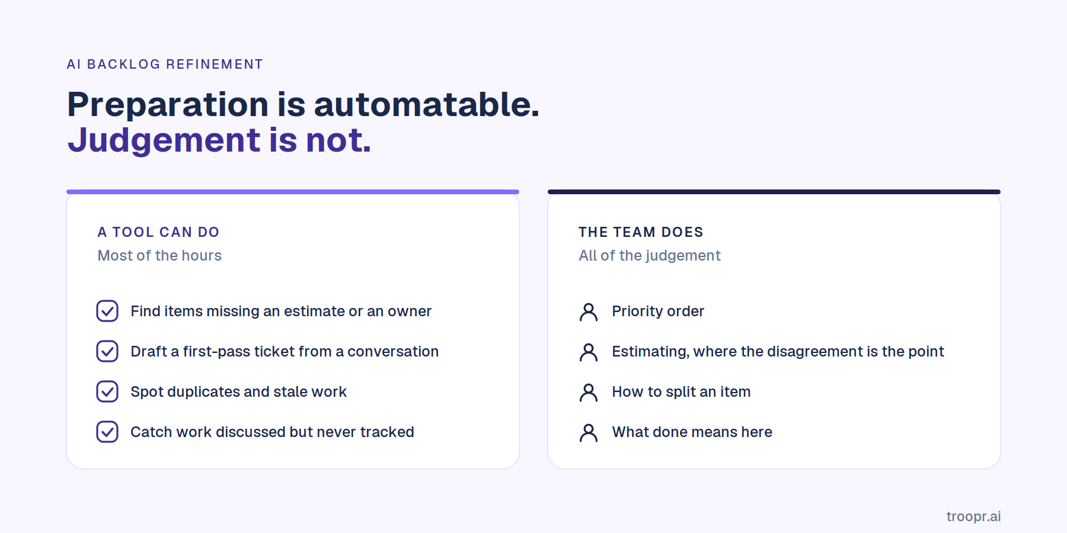Click the checkmark icon beside 'Spot duplicates and stale work'
The height and width of the screenshot is (533, 1067).
click(x=107, y=391)
